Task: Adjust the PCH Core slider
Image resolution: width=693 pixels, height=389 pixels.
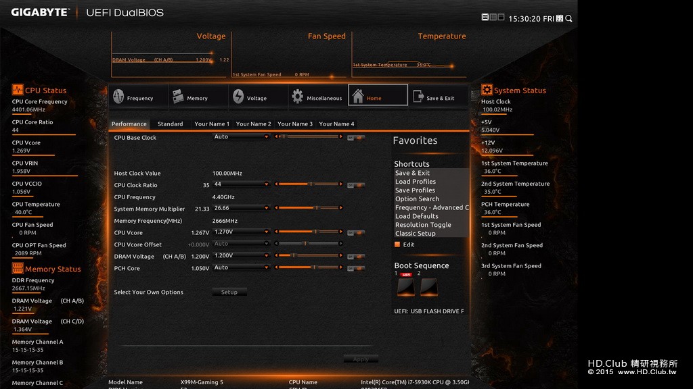Action: click(x=309, y=267)
